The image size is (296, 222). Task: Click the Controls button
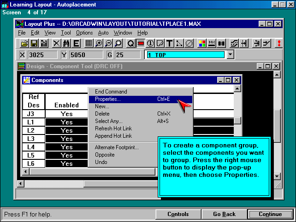point(178,214)
